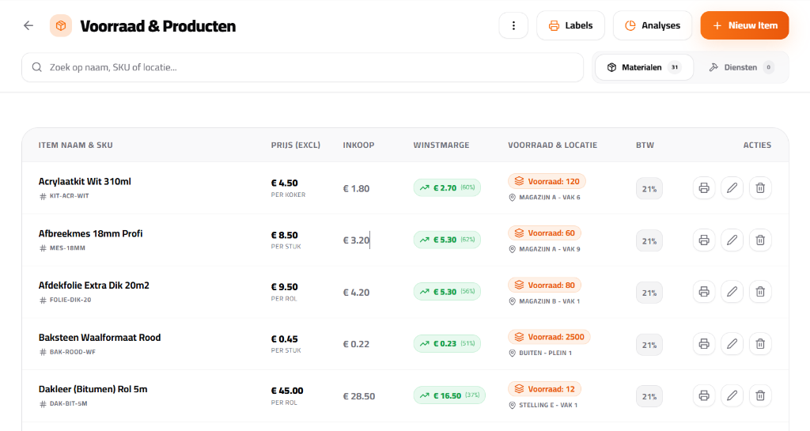The width and height of the screenshot is (810, 431).
Task: Click the 21% BTW badge for Dakleer
Action: coord(649,396)
